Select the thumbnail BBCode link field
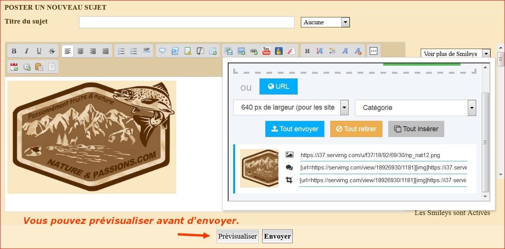This screenshot has width=505, height=249. 383,180
